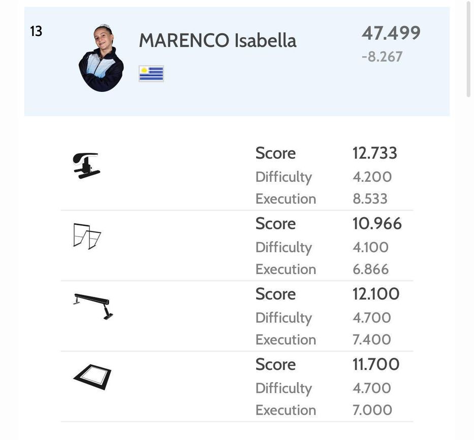Screen dimensions: 474x440
Task: Click the floor exercise apparatus icon
Action: click(92, 377)
